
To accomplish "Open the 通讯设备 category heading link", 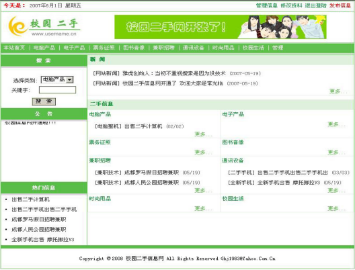I will (233, 161).
